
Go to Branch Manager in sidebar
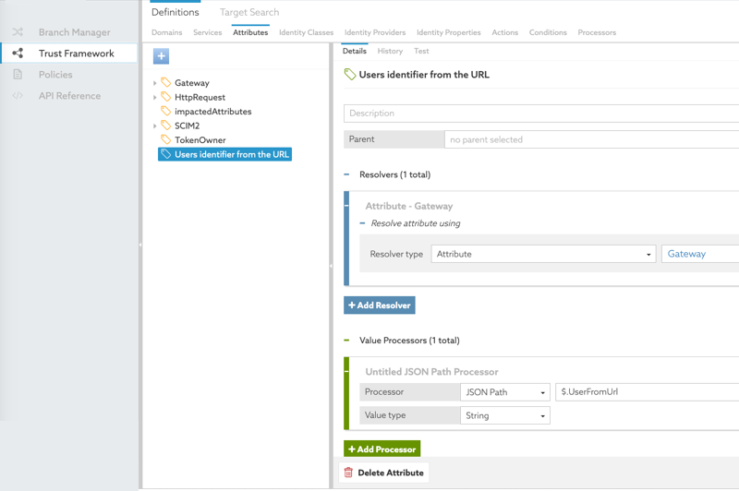point(75,32)
